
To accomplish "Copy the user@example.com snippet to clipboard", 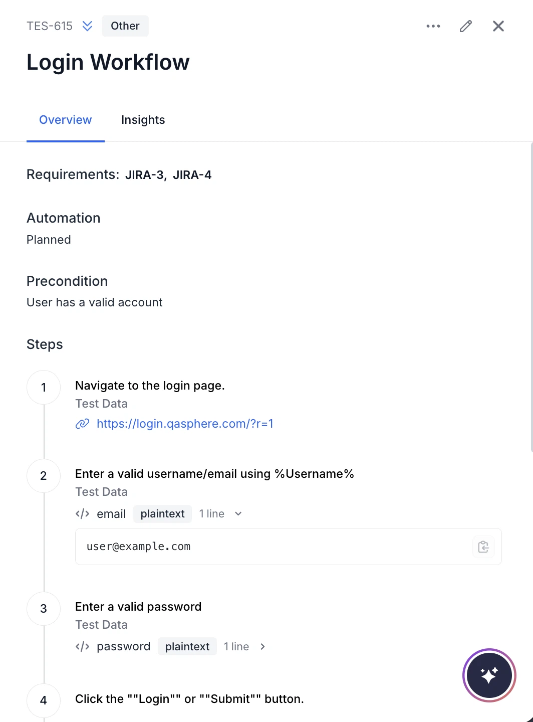I will click(x=483, y=547).
